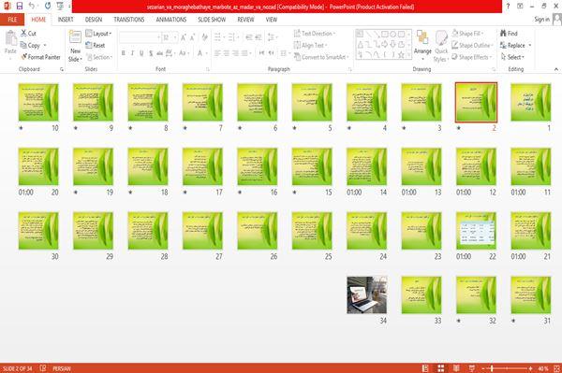Toggle bulleted list

[x=218, y=37]
